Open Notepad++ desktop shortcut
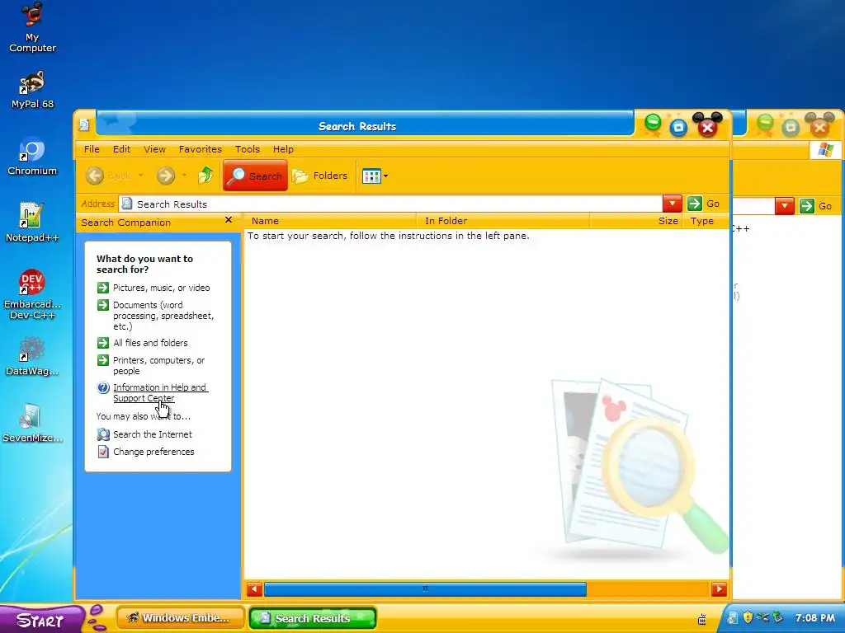This screenshot has width=845, height=633. click(32, 223)
